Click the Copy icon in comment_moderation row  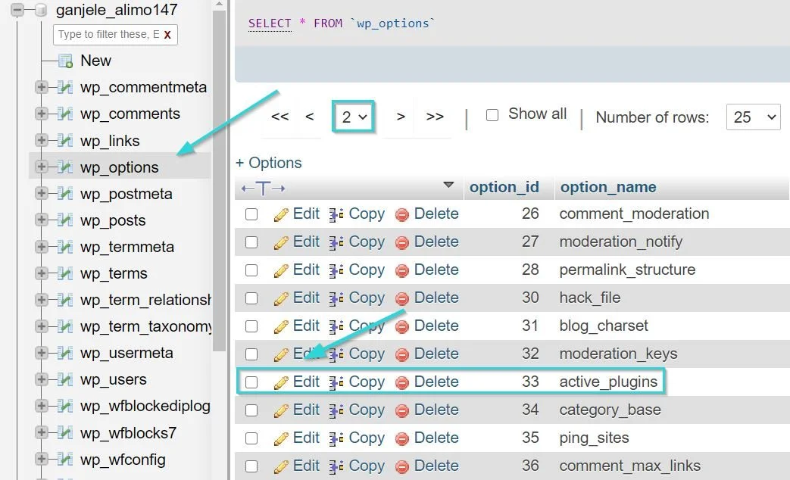pyautogui.click(x=337, y=214)
